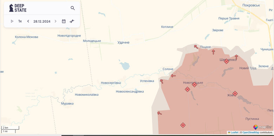Click the unit diamond marker near Жовте
Viewport: 274px width, 136px height.
click(235, 93)
